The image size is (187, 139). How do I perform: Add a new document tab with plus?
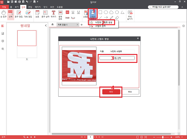coord(82,25)
